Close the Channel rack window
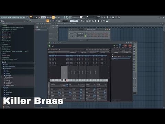The image size is (165, 124). 110,29
